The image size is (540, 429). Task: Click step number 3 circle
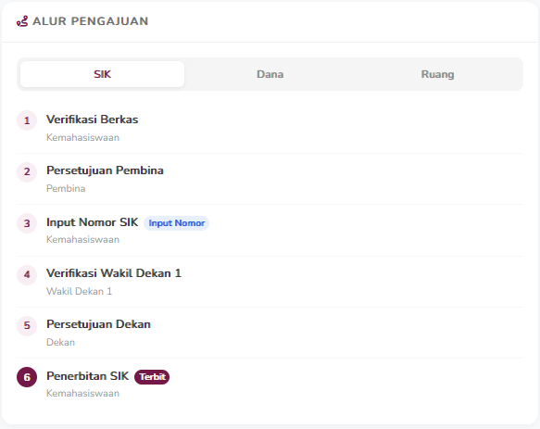tap(27, 223)
